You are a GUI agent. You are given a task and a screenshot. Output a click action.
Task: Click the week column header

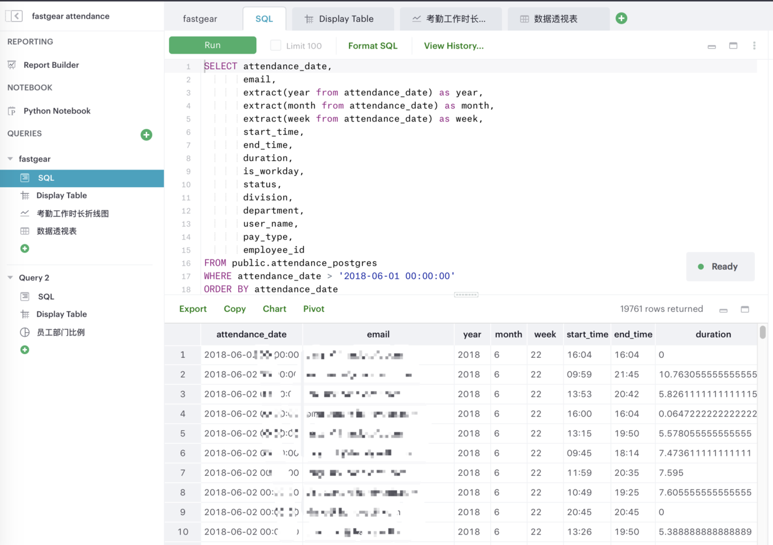(x=545, y=334)
